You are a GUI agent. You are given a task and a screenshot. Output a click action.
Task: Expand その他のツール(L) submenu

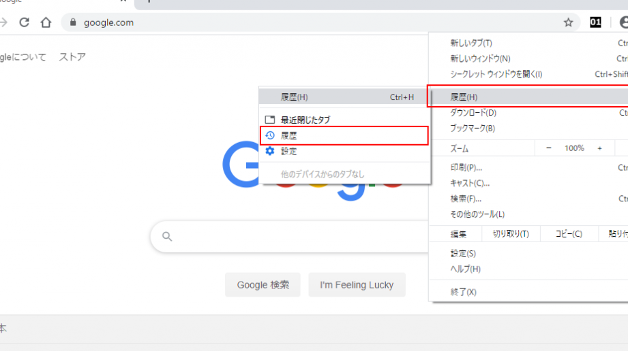coord(477,214)
